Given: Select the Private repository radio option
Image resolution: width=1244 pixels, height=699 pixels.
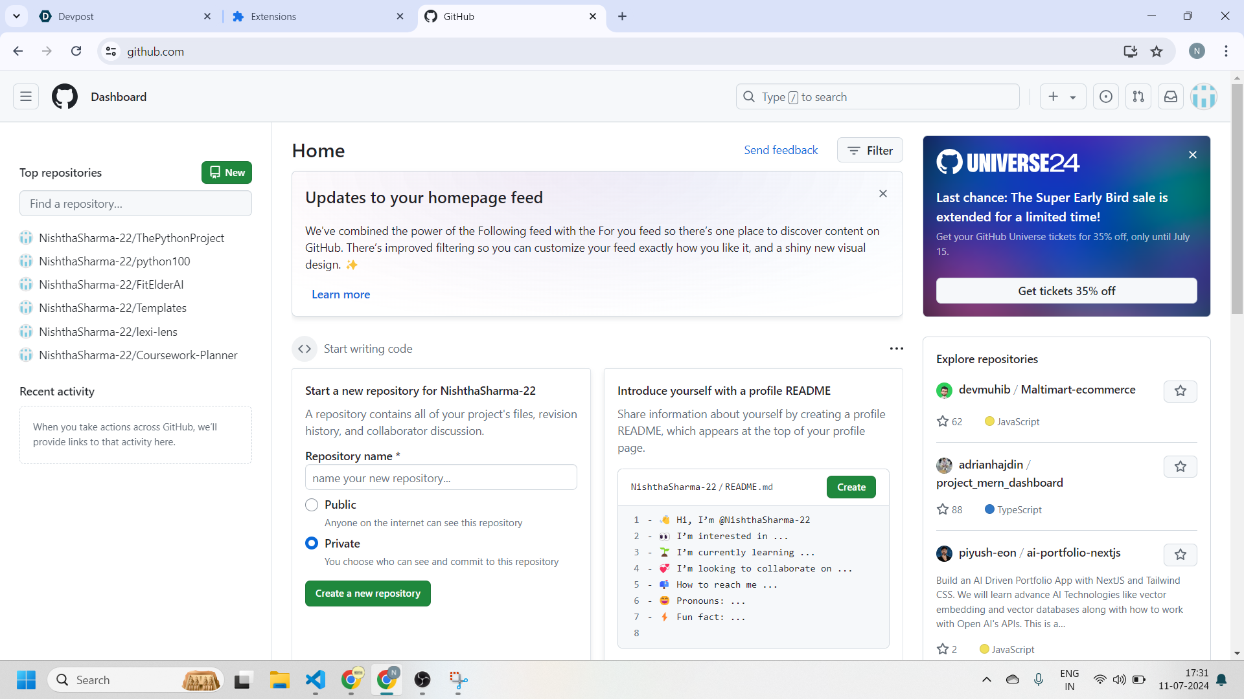Looking at the screenshot, I should (312, 544).
